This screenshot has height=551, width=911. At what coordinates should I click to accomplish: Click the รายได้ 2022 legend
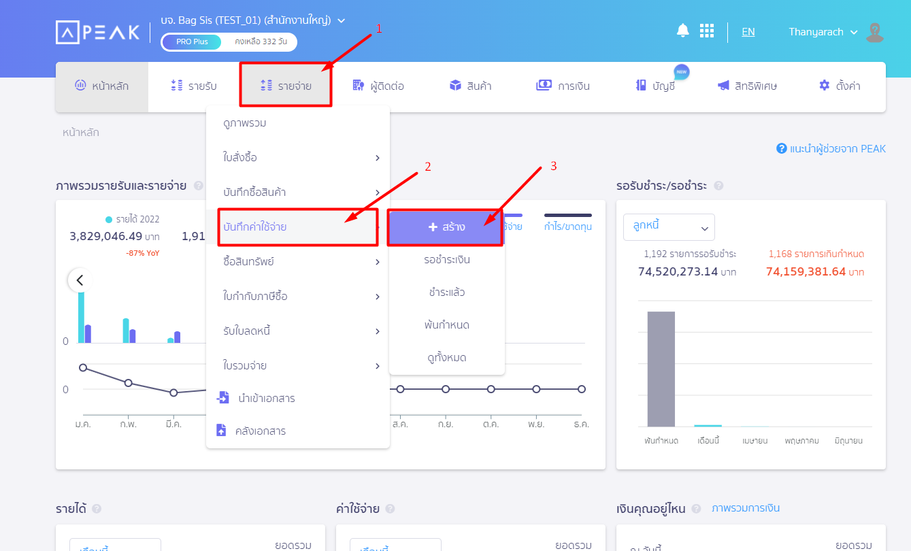click(x=133, y=219)
